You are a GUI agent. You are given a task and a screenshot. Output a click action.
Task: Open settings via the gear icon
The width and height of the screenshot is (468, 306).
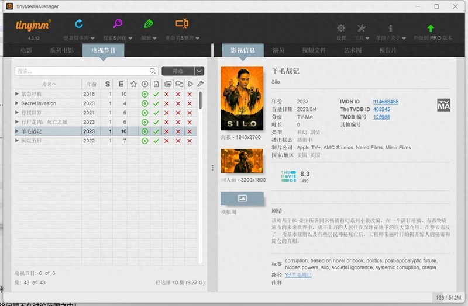[341, 28]
